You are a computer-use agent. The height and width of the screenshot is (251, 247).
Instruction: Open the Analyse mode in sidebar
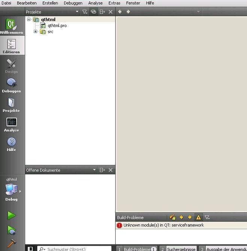pyautogui.click(x=11, y=124)
